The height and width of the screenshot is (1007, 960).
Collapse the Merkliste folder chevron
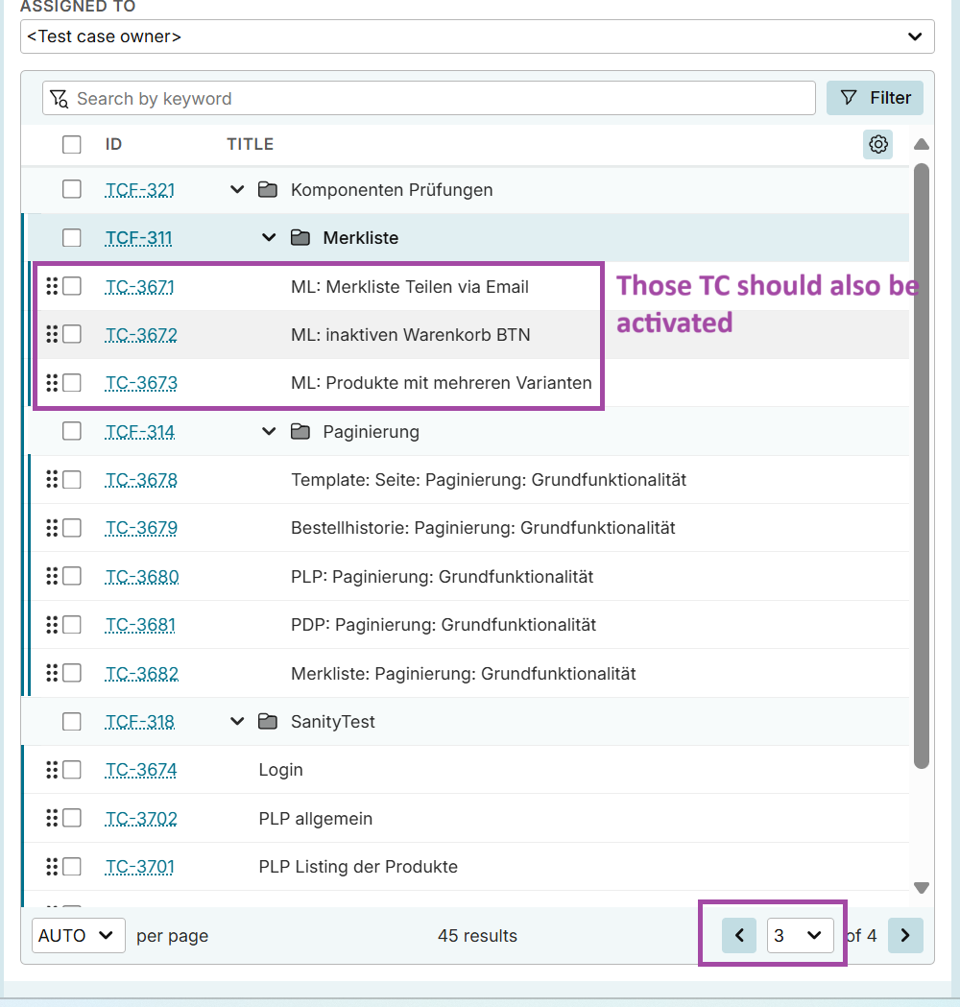coord(269,238)
